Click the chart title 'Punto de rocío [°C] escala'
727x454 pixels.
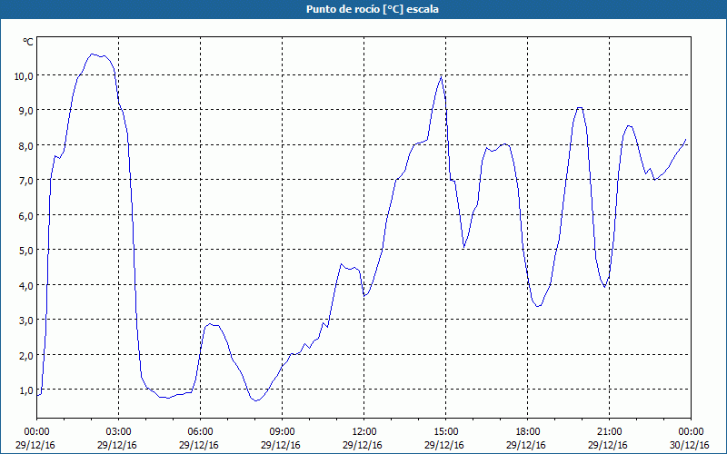tap(373, 9)
